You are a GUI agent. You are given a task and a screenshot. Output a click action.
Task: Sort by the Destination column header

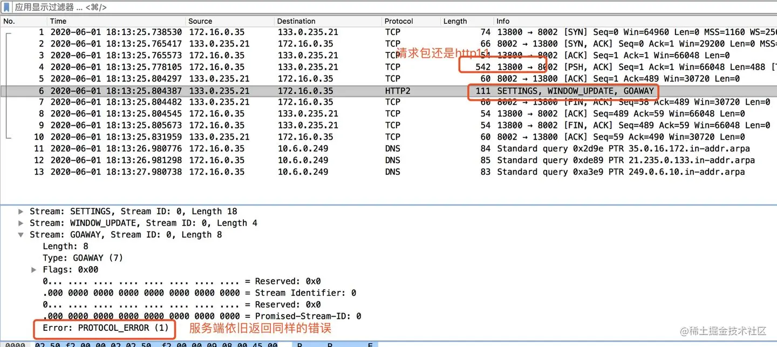pyautogui.click(x=328, y=21)
